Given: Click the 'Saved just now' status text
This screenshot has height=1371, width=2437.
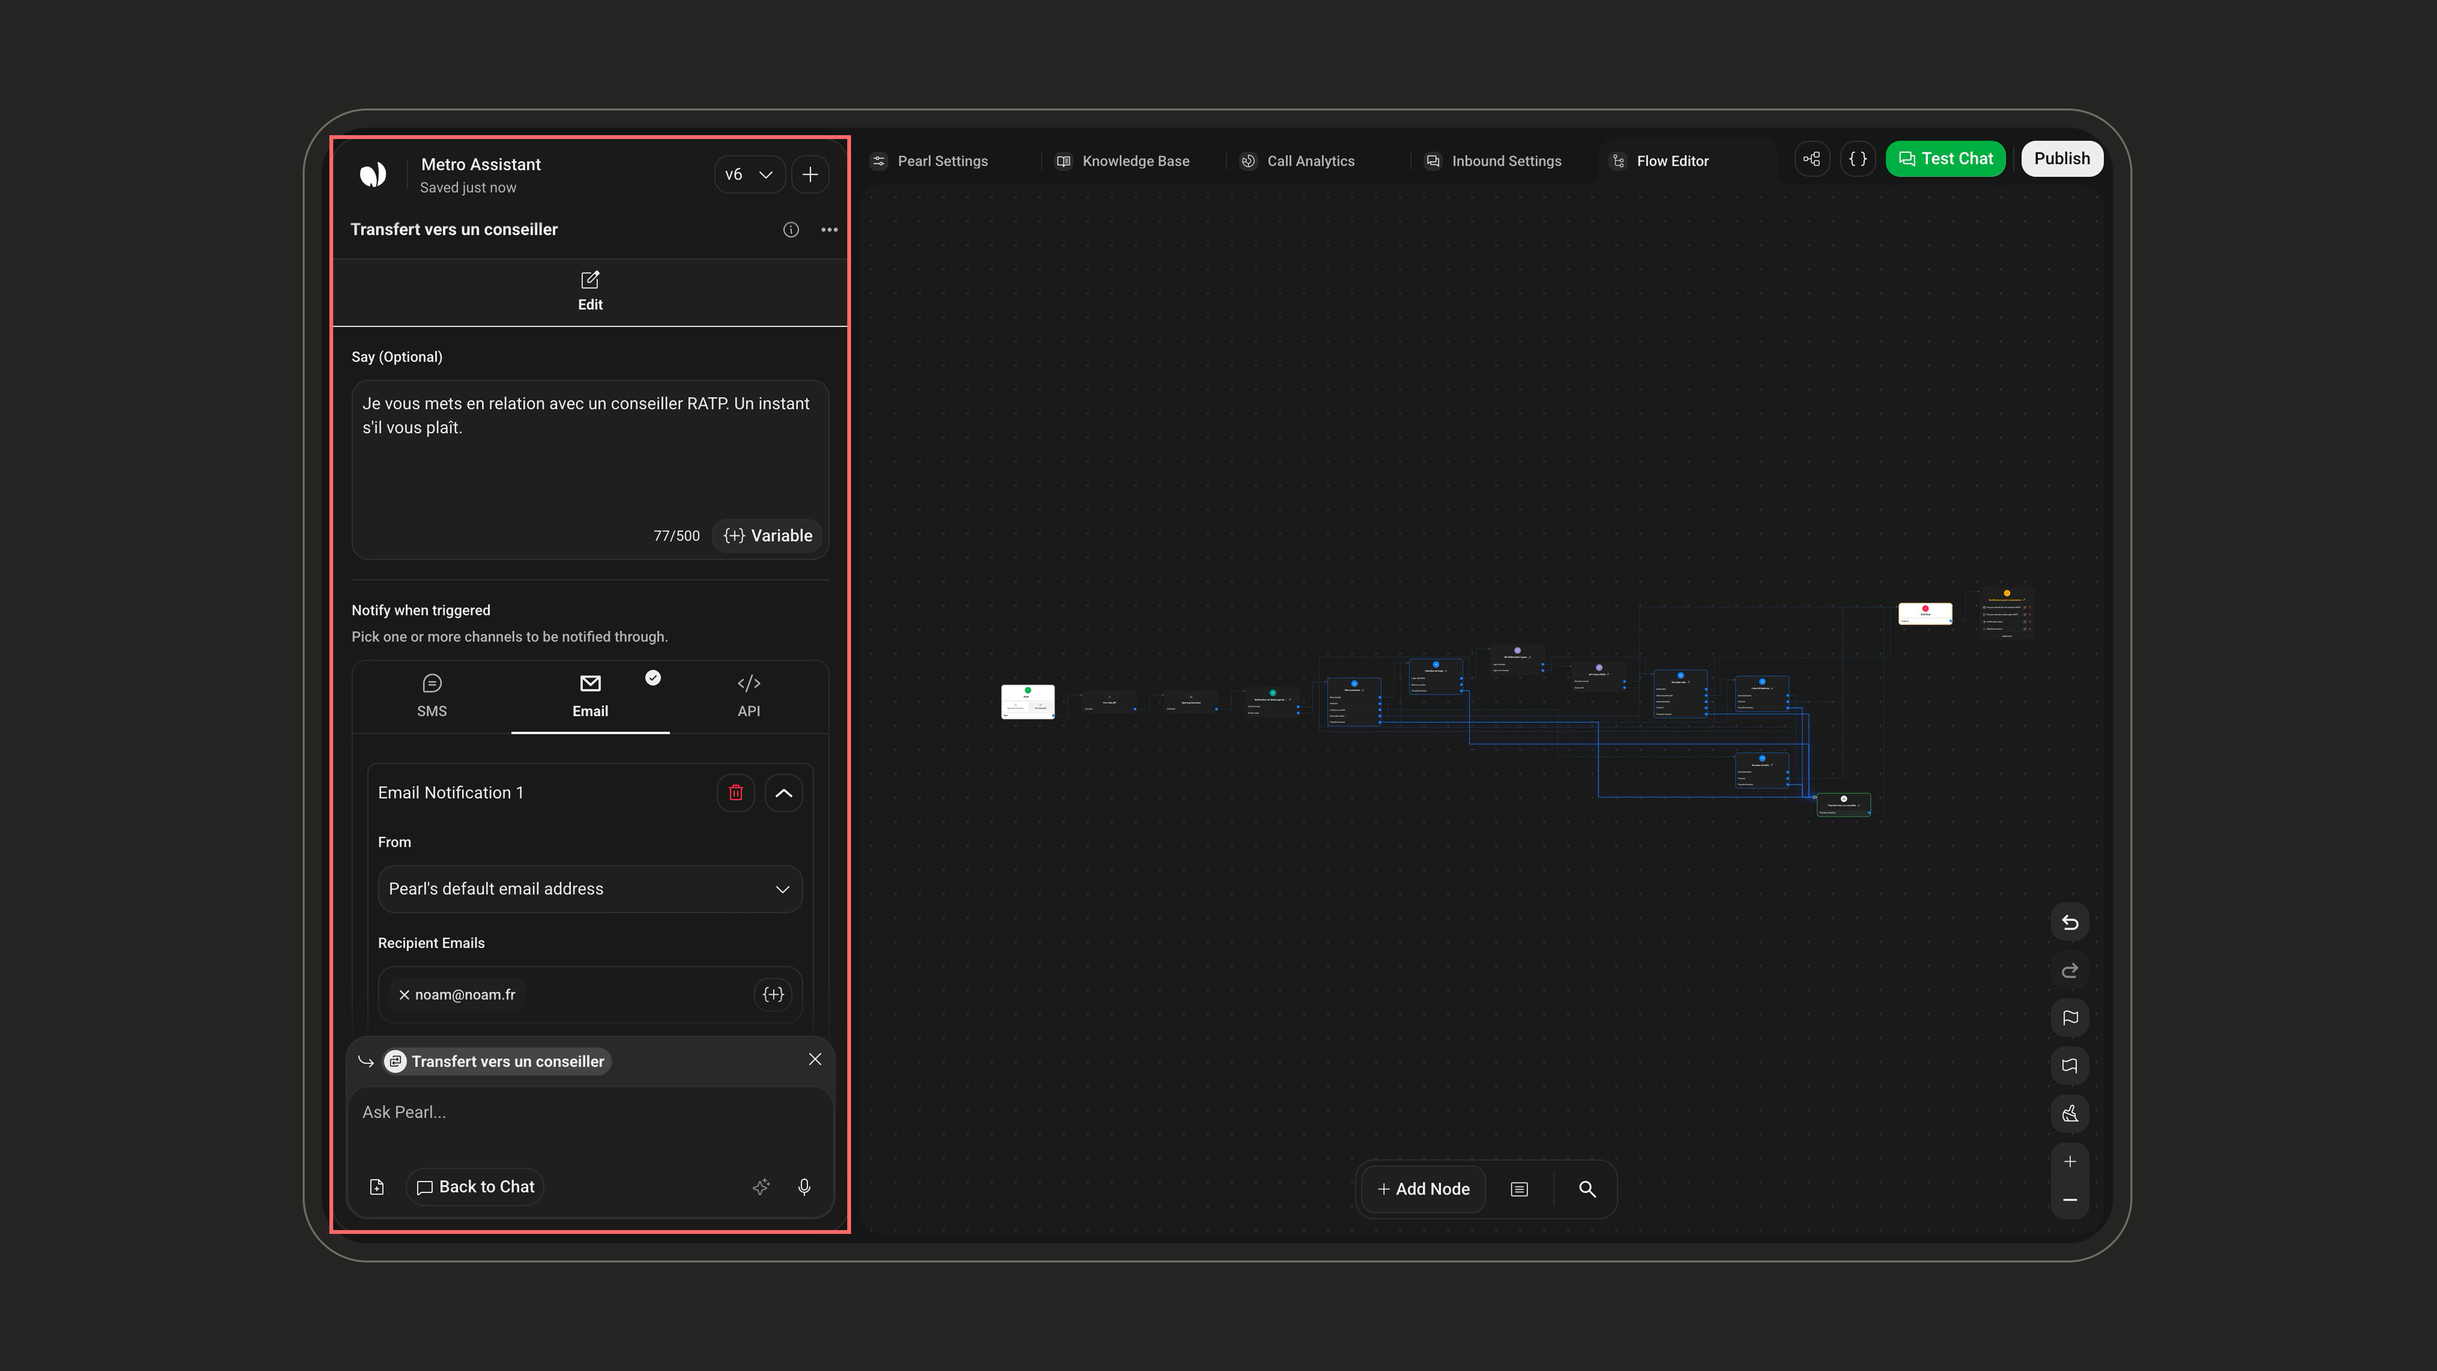Looking at the screenshot, I should coord(468,189).
